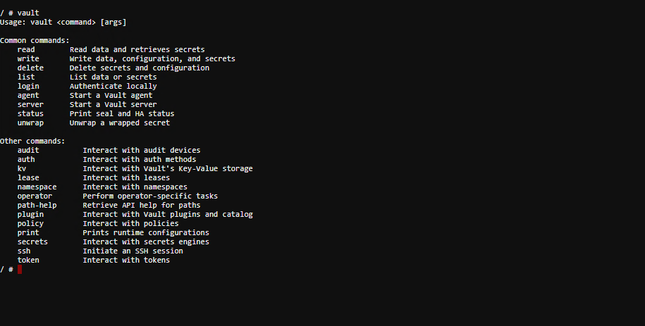Click the red terminal cursor block
The height and width of the screenshot is (326, 645).
click(20, 270)
